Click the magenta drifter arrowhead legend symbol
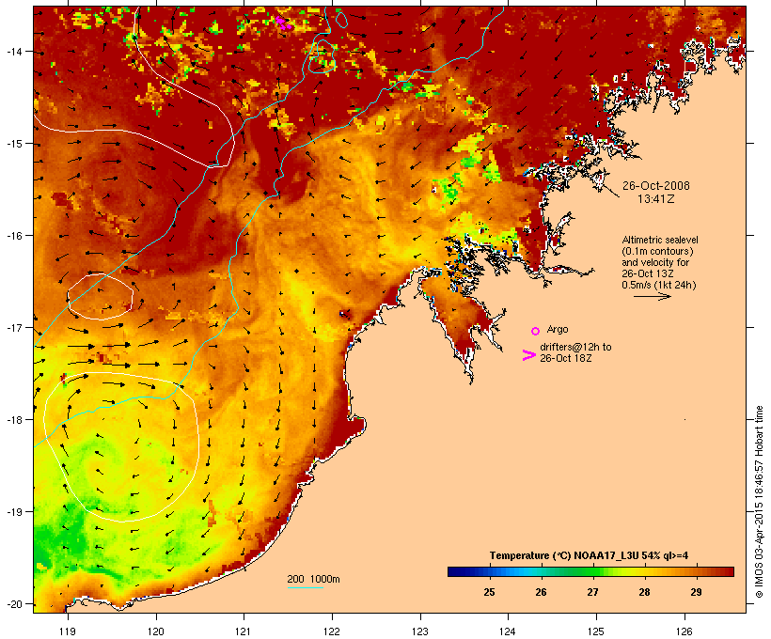This screenshot has width=771, height=639. 528,355
